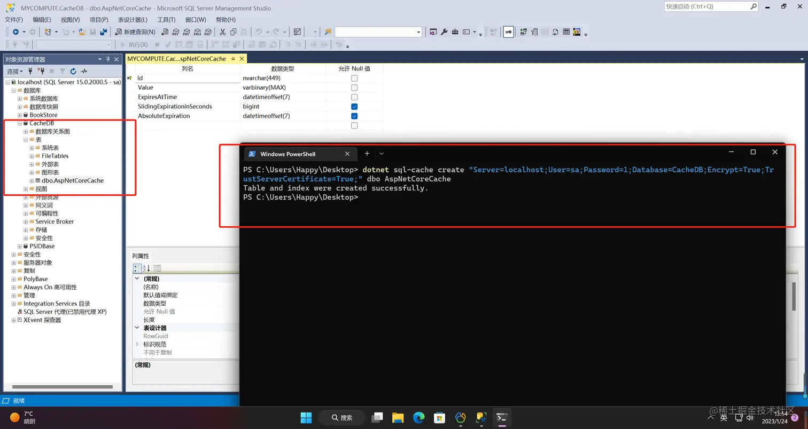The width and height of the screenshot is (808, 429).
Task: Toggle Allow Null checkbox for ExpiresAtTime column
Action: 354,97
